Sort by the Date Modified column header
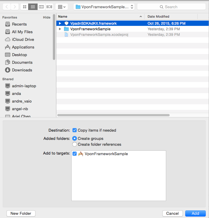 click(x=171, y=16)
